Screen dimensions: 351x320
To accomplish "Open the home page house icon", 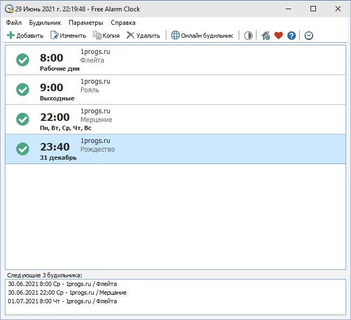I will [266, 36].
